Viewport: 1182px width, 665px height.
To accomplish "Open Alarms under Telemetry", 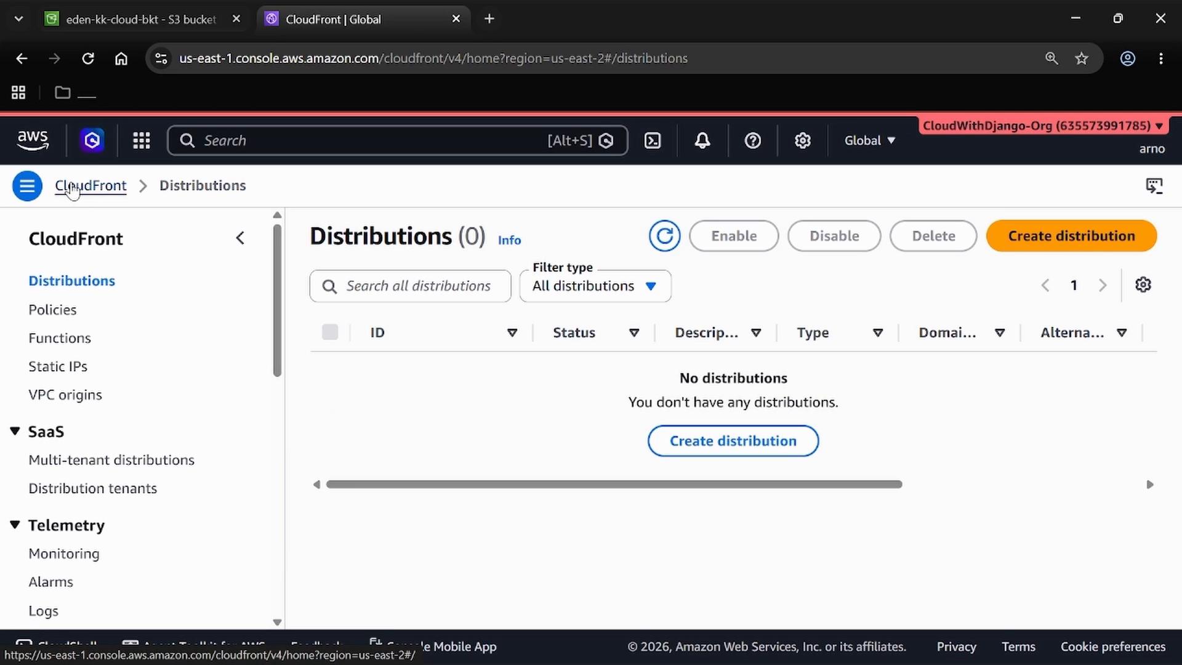I will (50, 582).
